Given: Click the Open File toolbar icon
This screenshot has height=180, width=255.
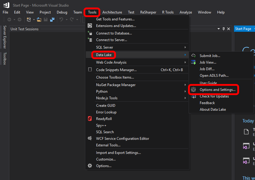Looking at the screenshot, I should (39, 20).
